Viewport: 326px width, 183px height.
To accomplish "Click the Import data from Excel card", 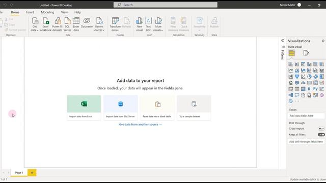I will (x=84, y=107).
